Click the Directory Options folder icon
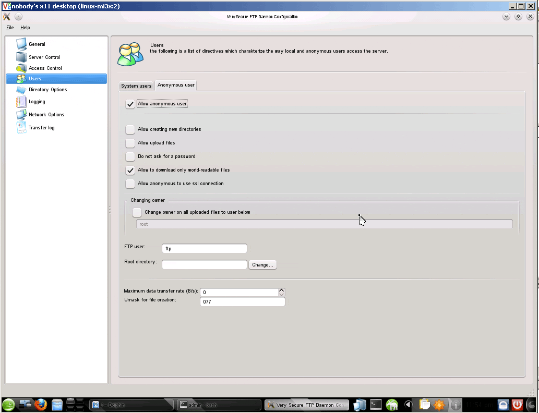The image size is (539, 413). click(21, 90)
